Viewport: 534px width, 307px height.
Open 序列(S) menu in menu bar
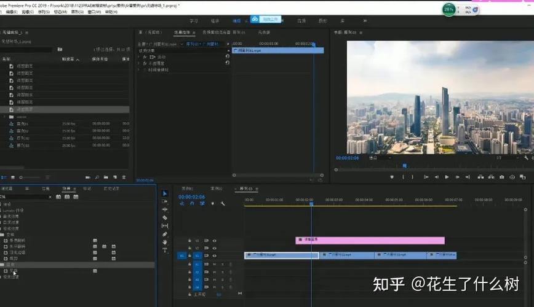tap(44, 12)
